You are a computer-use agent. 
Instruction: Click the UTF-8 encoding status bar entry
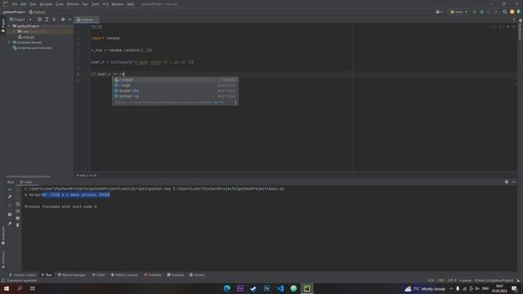[x=452, y=280]
